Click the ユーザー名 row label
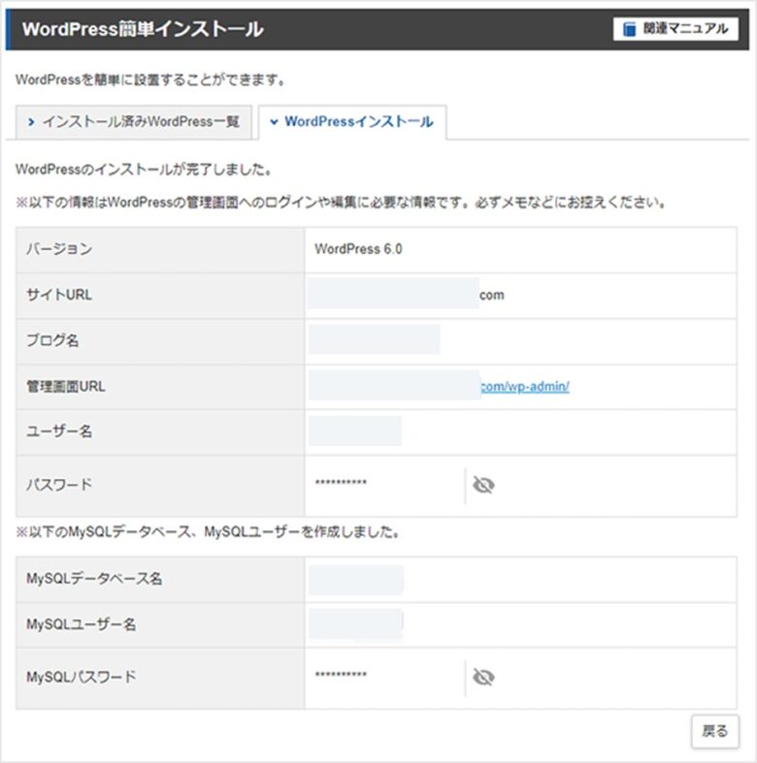Screen dimensions: 757x763 [x=59, y=431]
